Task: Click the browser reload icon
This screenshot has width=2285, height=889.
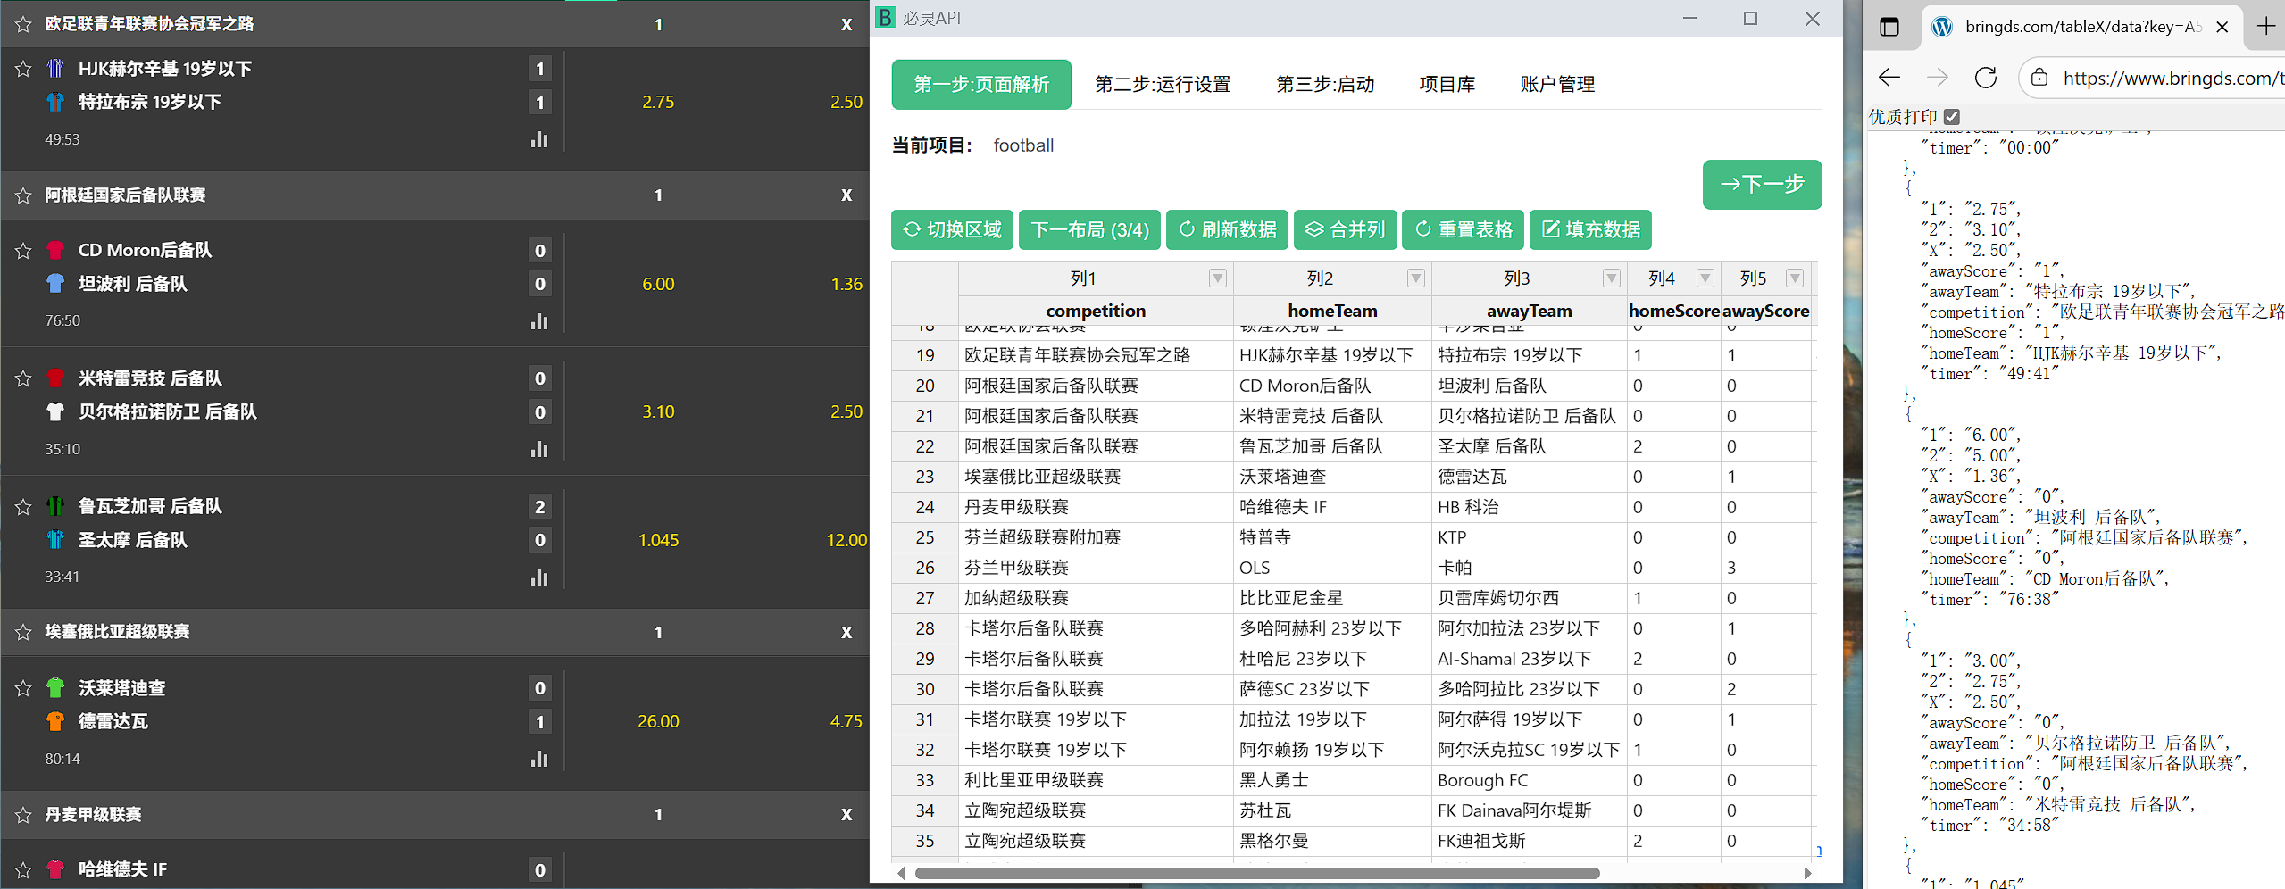Action: pos(1985,79)
